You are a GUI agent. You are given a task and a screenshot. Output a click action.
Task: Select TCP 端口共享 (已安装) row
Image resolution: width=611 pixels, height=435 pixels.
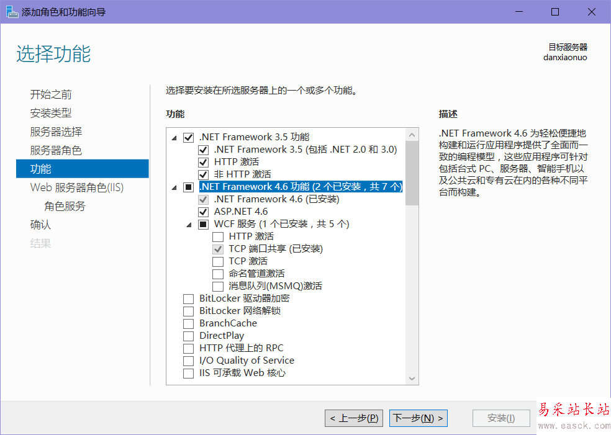[x=276, y=249]
